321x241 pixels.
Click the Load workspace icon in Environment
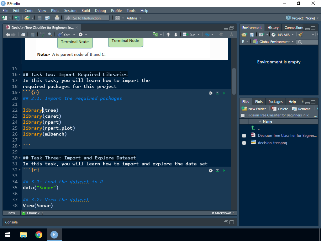pos(244,35)
